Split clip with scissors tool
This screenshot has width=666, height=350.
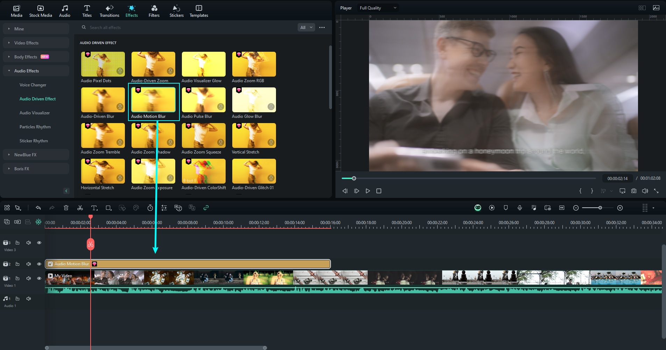[80, 208]
